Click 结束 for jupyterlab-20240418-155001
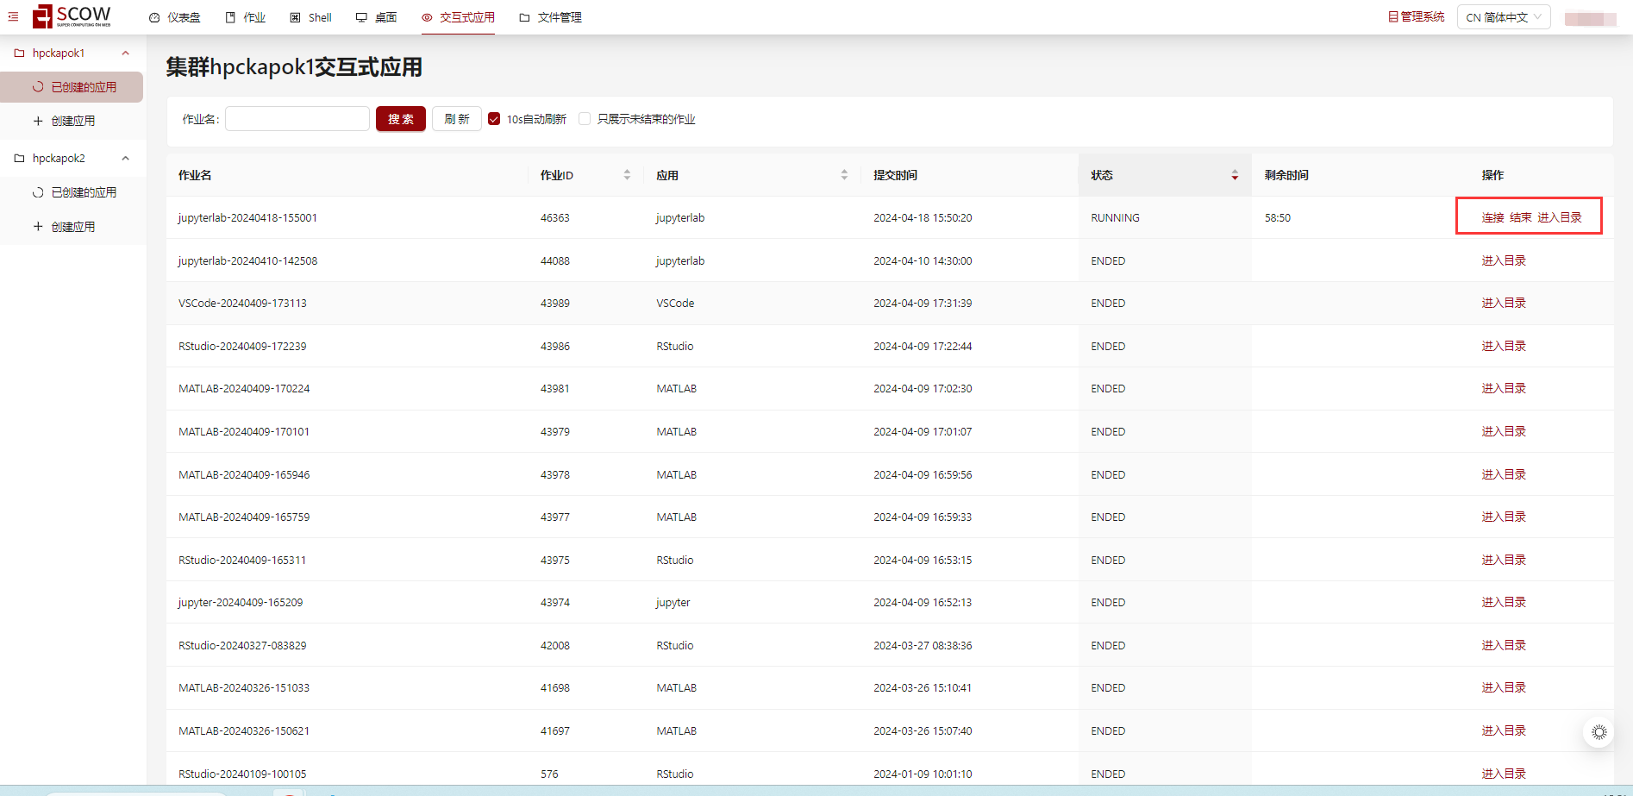Viewport: 1633px width, 796px height. tap(1521, 218)
